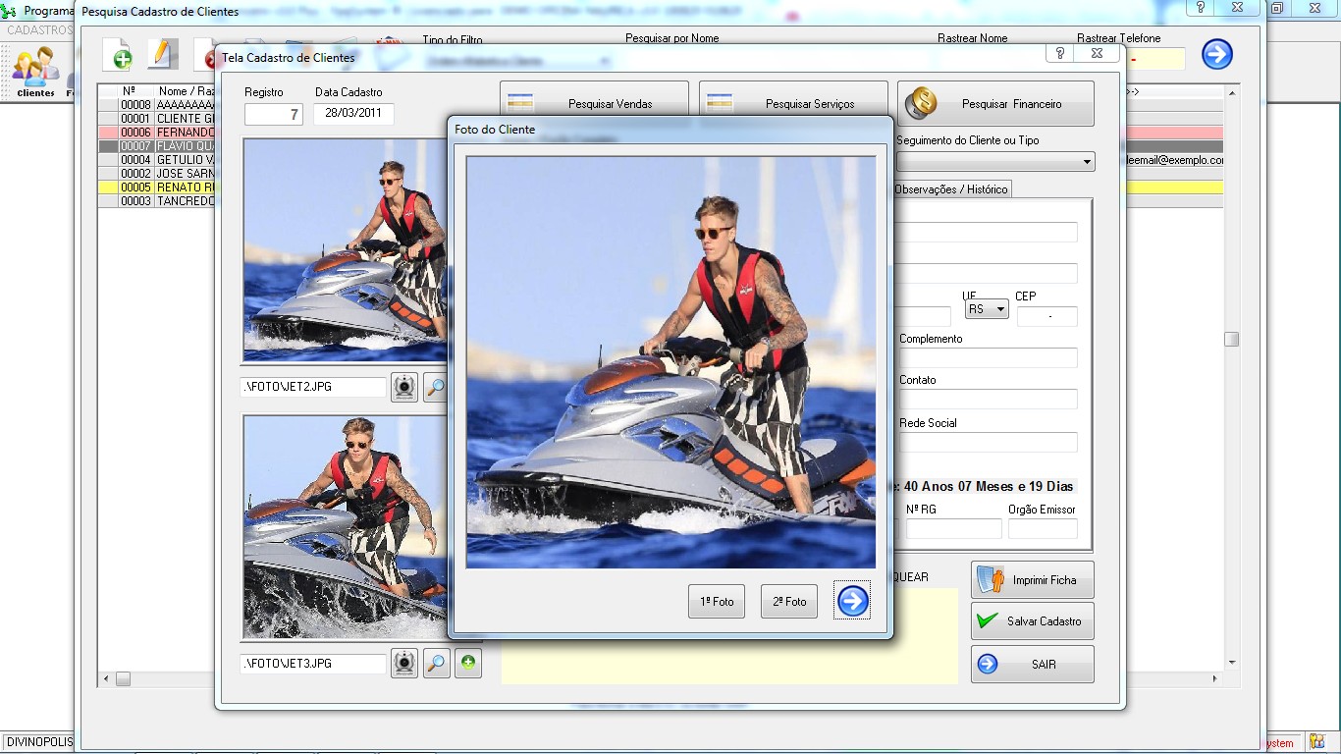Switch to Observações / Histórico tab
1341x754 pixels.
(x=951, y=188)
